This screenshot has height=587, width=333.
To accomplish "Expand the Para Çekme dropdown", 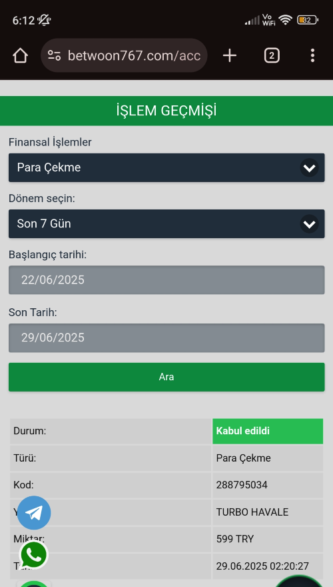I will point(166,167).
